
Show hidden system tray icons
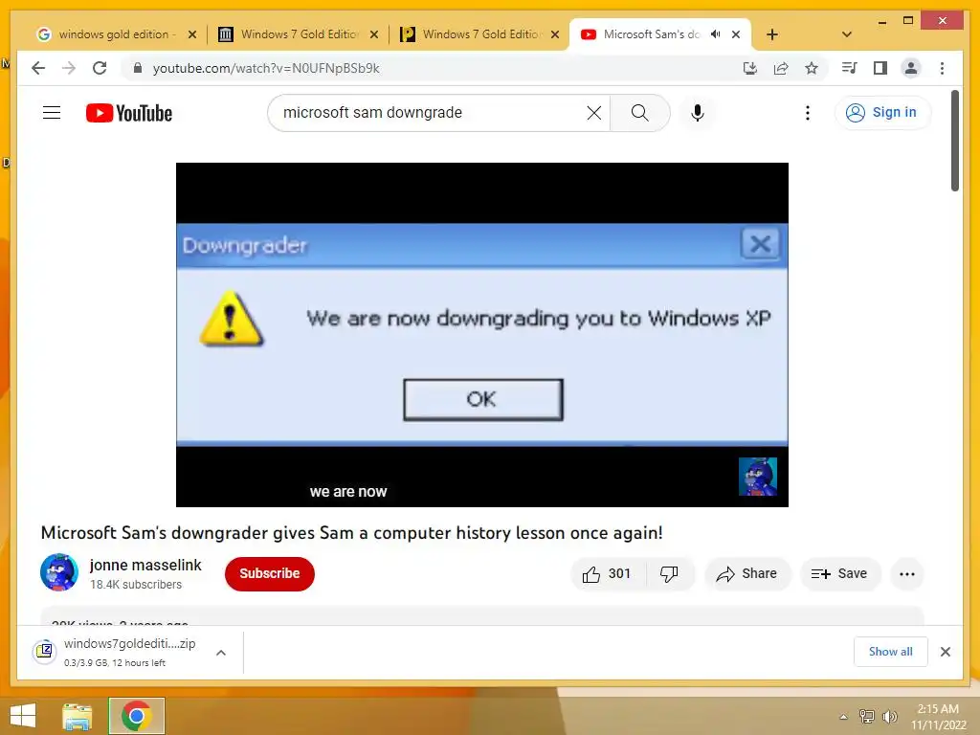click(x=843, y=717)
